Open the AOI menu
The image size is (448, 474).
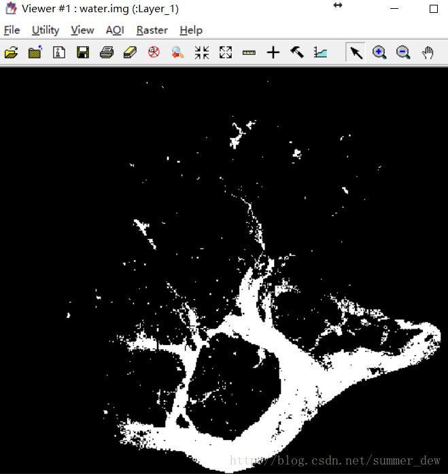coord(115,31)
